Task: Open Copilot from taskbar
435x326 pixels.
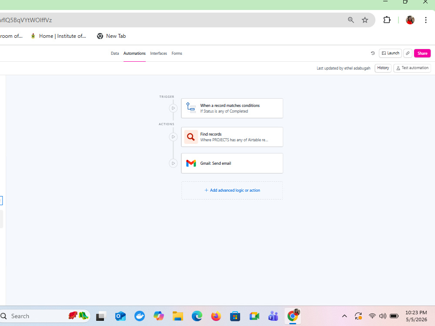Action: click(159, 316)
